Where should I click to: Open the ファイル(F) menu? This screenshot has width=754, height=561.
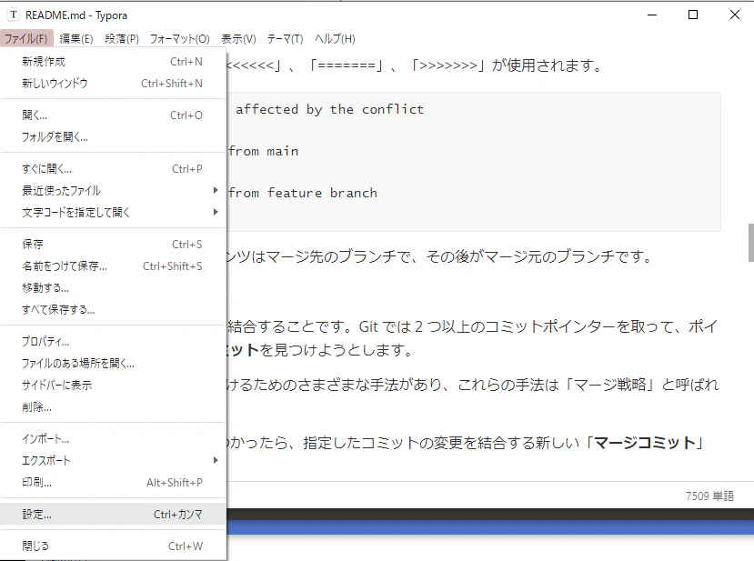pyautogui.click(x=25, y=38)
